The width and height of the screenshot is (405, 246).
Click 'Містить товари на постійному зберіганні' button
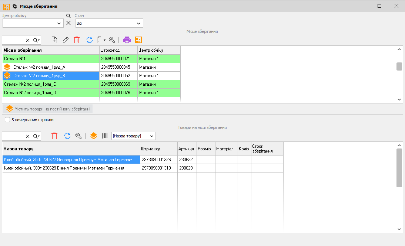(48, 109)
